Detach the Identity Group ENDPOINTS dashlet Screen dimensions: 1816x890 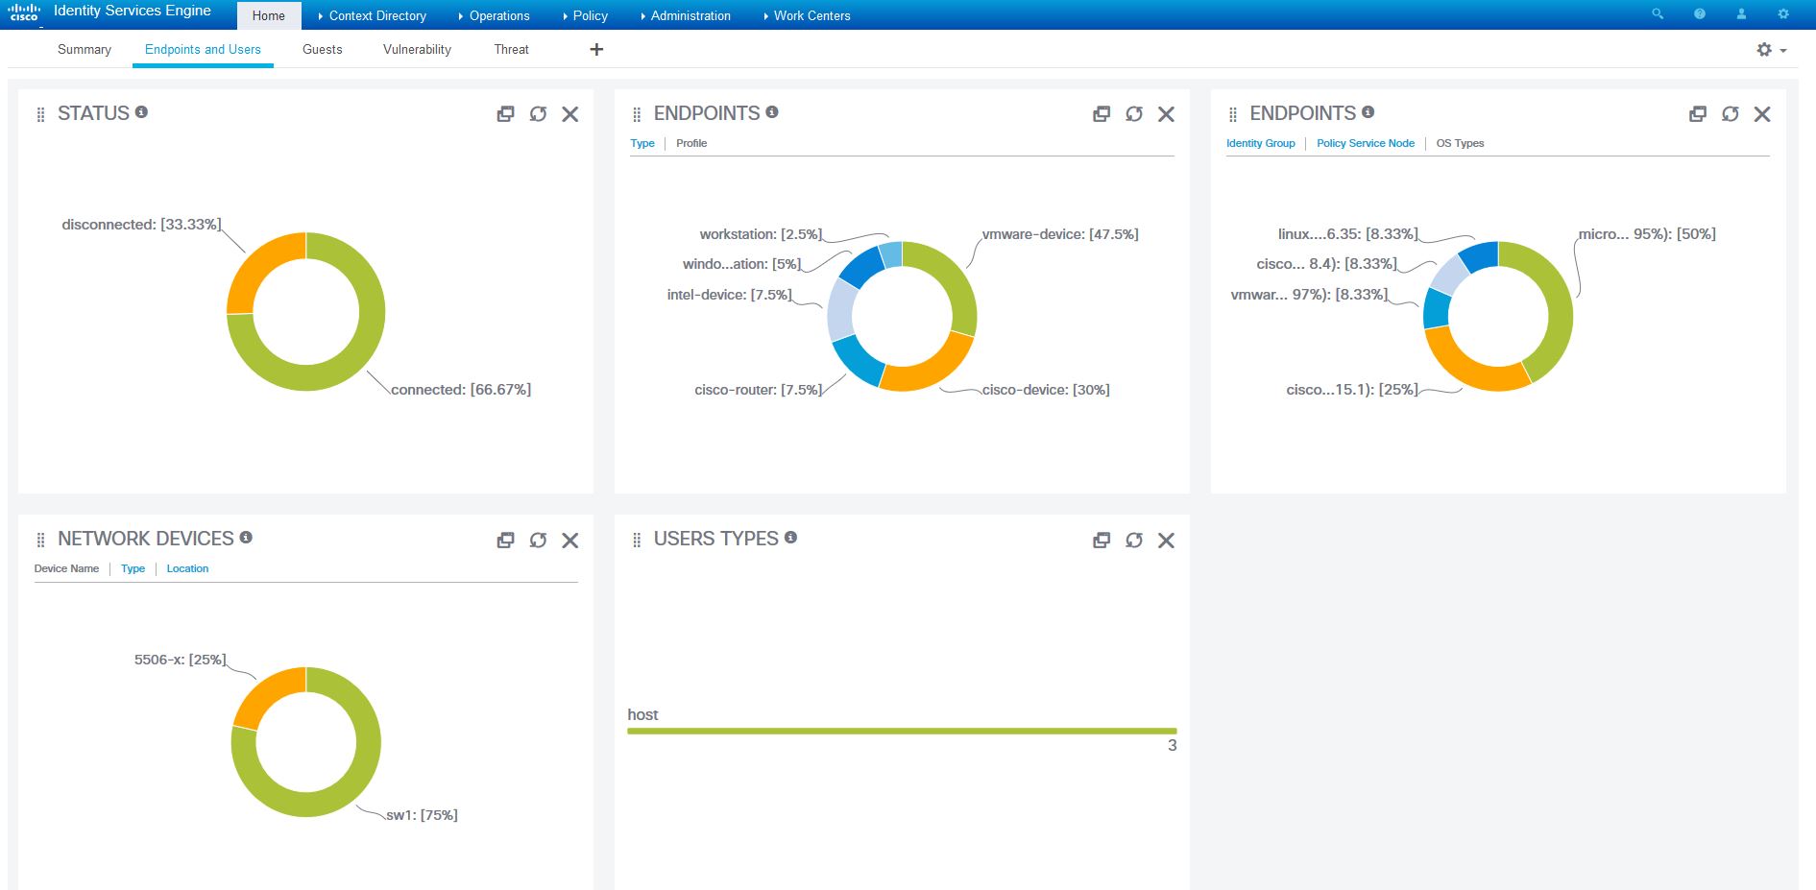click(1698, 114)
